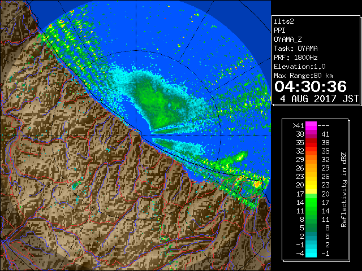
Task: Click the "OYAMA_Z" product name
Action: [x=288, y=40]
